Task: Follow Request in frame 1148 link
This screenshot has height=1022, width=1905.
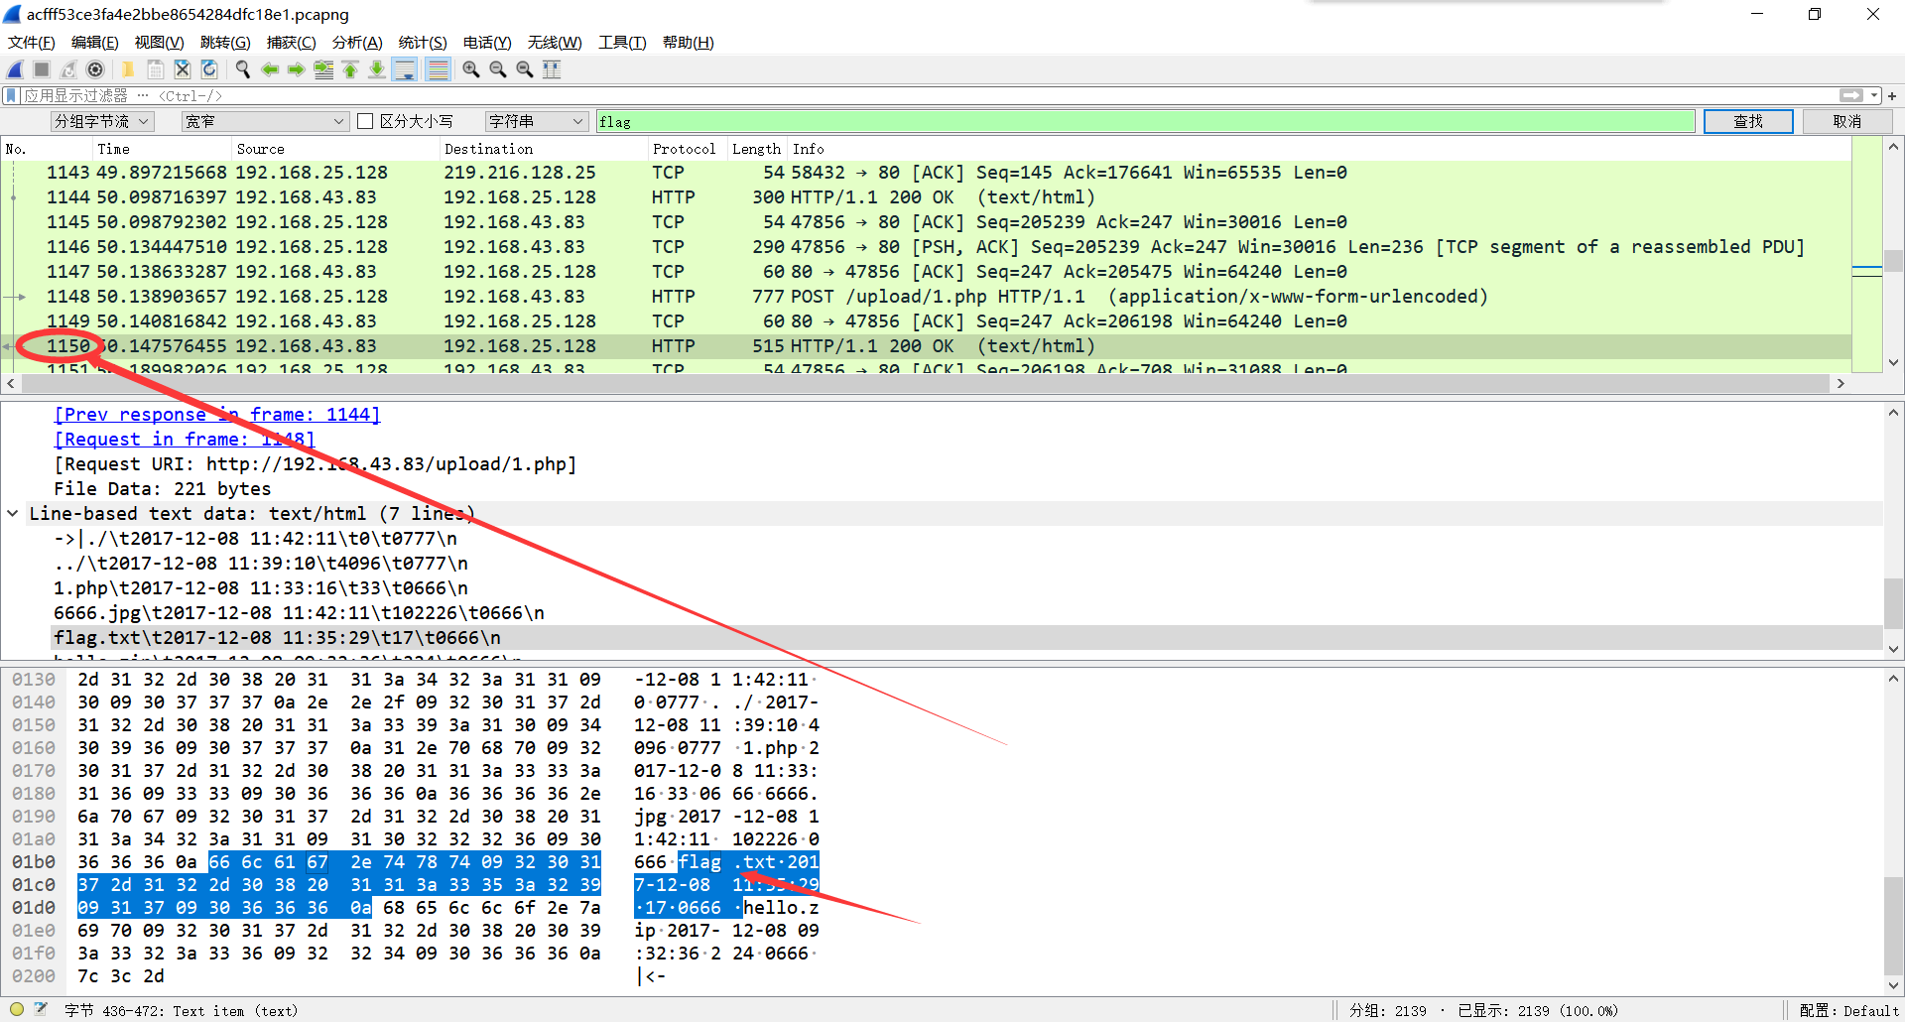Action: pyautogui.click(x=185, y=439)
